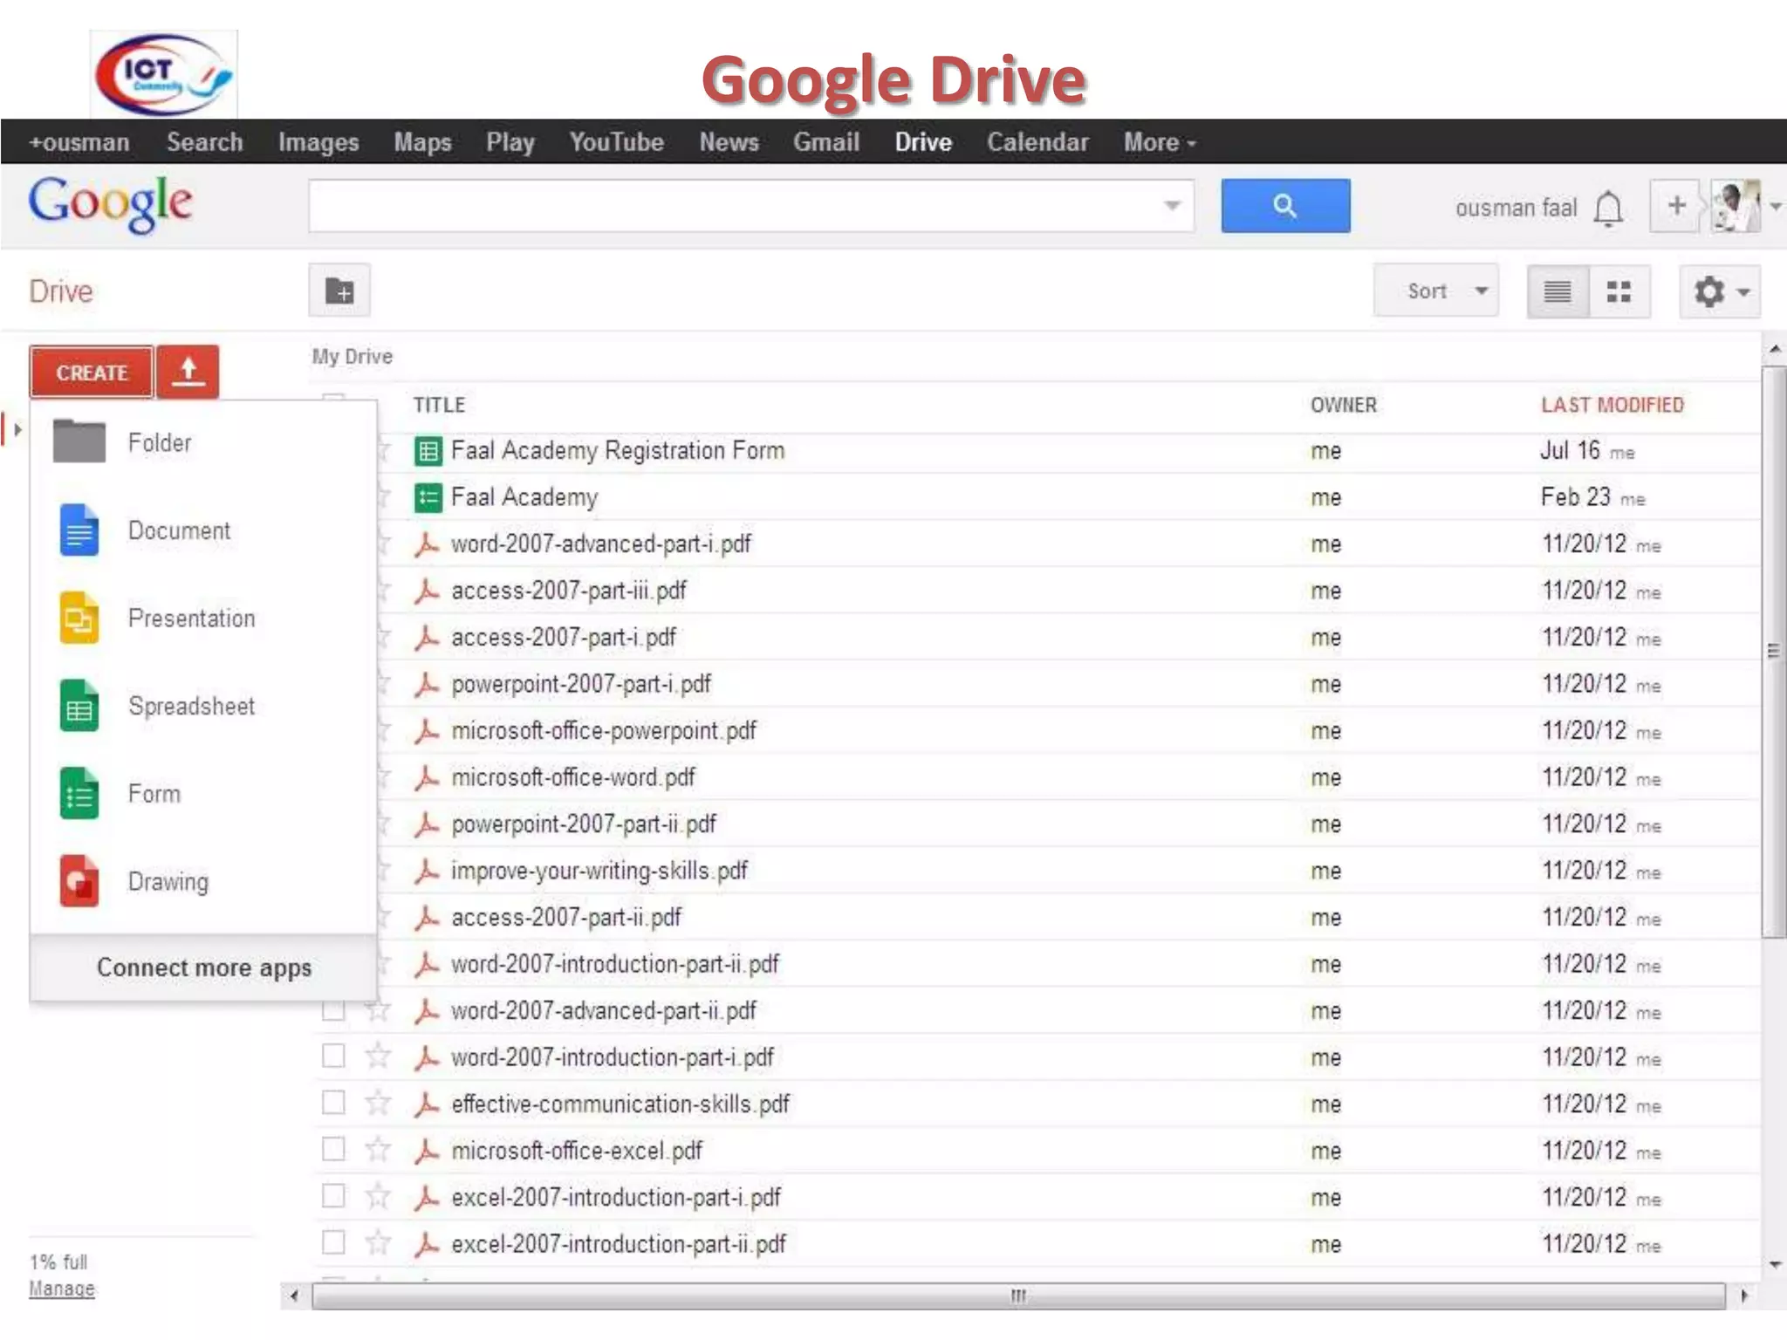The width and height of the screenshot is (1787, 1340).
Task: Open powerpoint-2007-part-i.pdf
Action: coord(580,684)
